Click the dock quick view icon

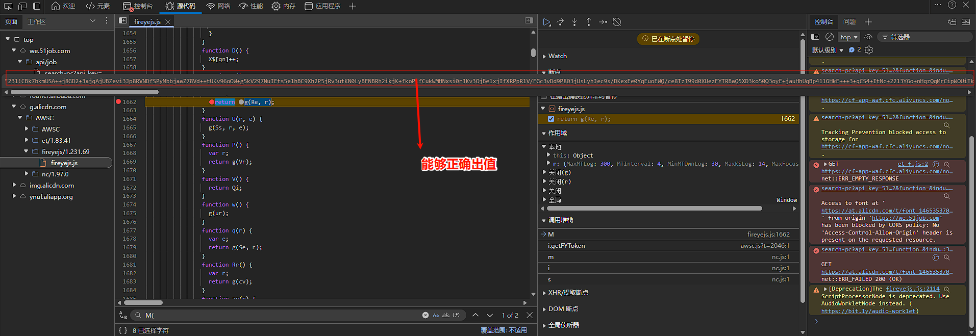pos(952,22)
